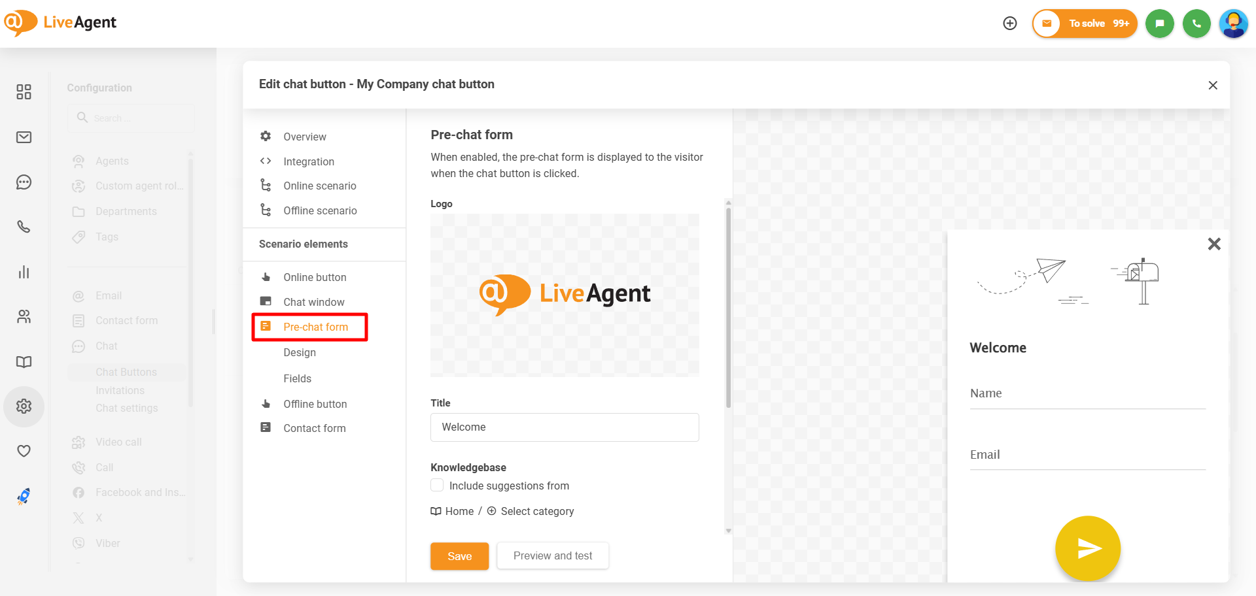Screen dimensions: 1256x596
Task: Open the Chats bubble icon in sidebar
Action: (24, 182)
